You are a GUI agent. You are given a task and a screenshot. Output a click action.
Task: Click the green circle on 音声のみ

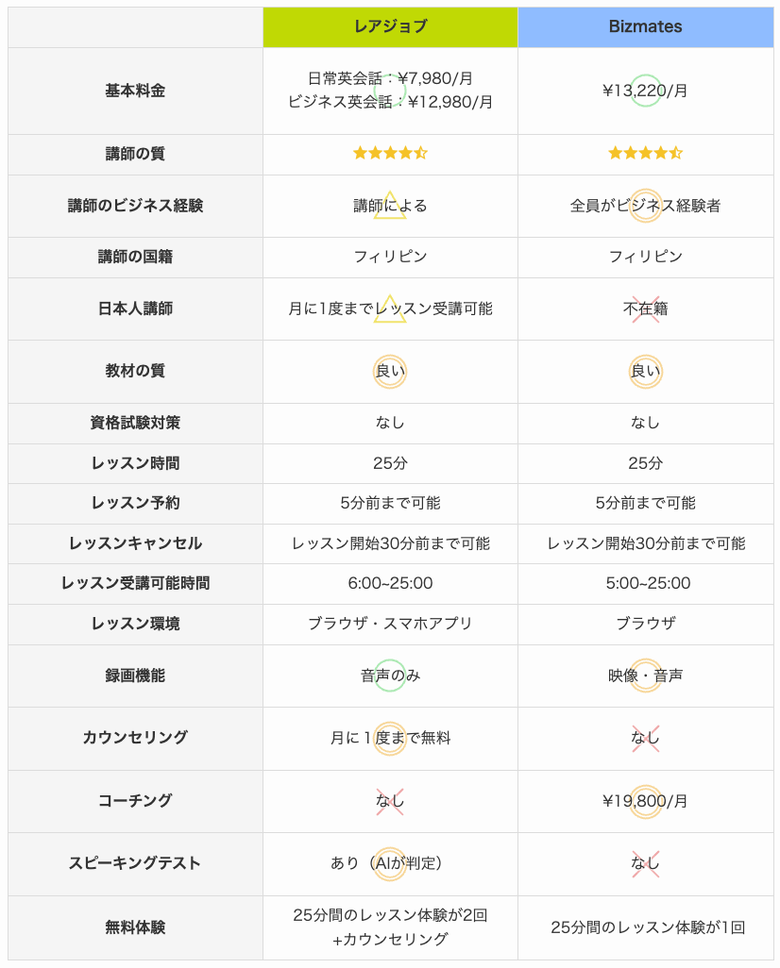click(390, 676)
